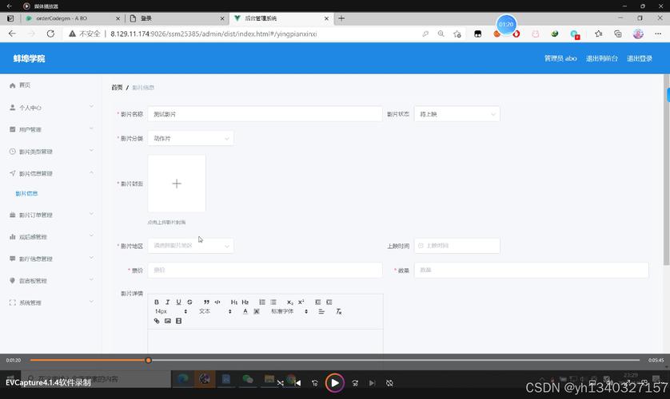The image size is (670, 399).
Task: Skip forward thirty seconds in player
Action: pyautogui.click(x=355, y=383)
